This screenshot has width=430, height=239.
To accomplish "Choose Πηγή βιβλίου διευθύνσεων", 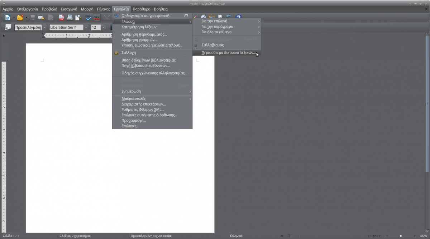I will coord(152,65).
